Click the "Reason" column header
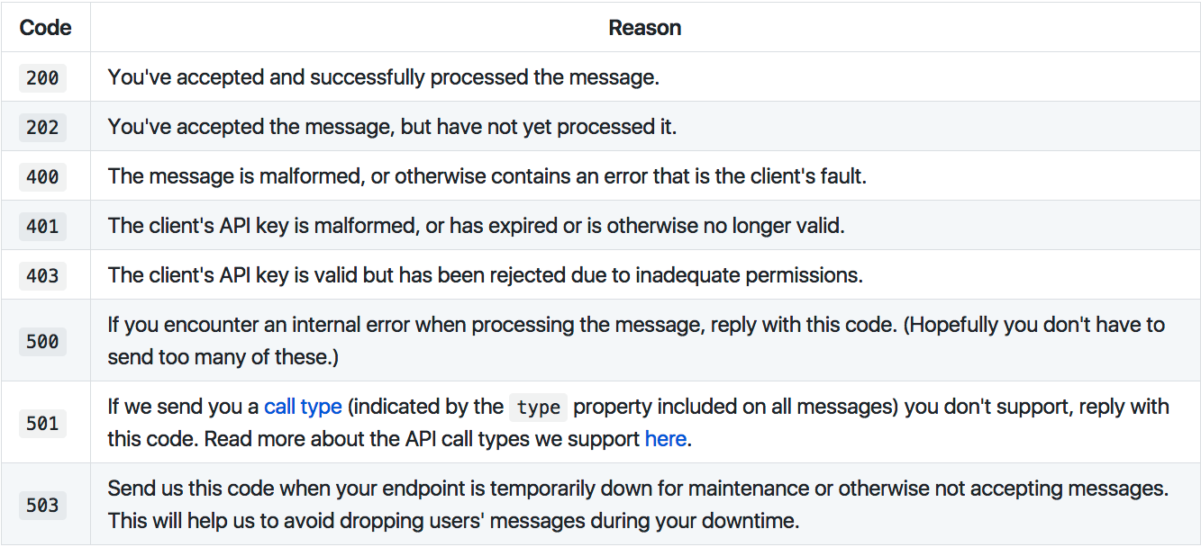Screen dimensions: 1201x547 point(644,28)
